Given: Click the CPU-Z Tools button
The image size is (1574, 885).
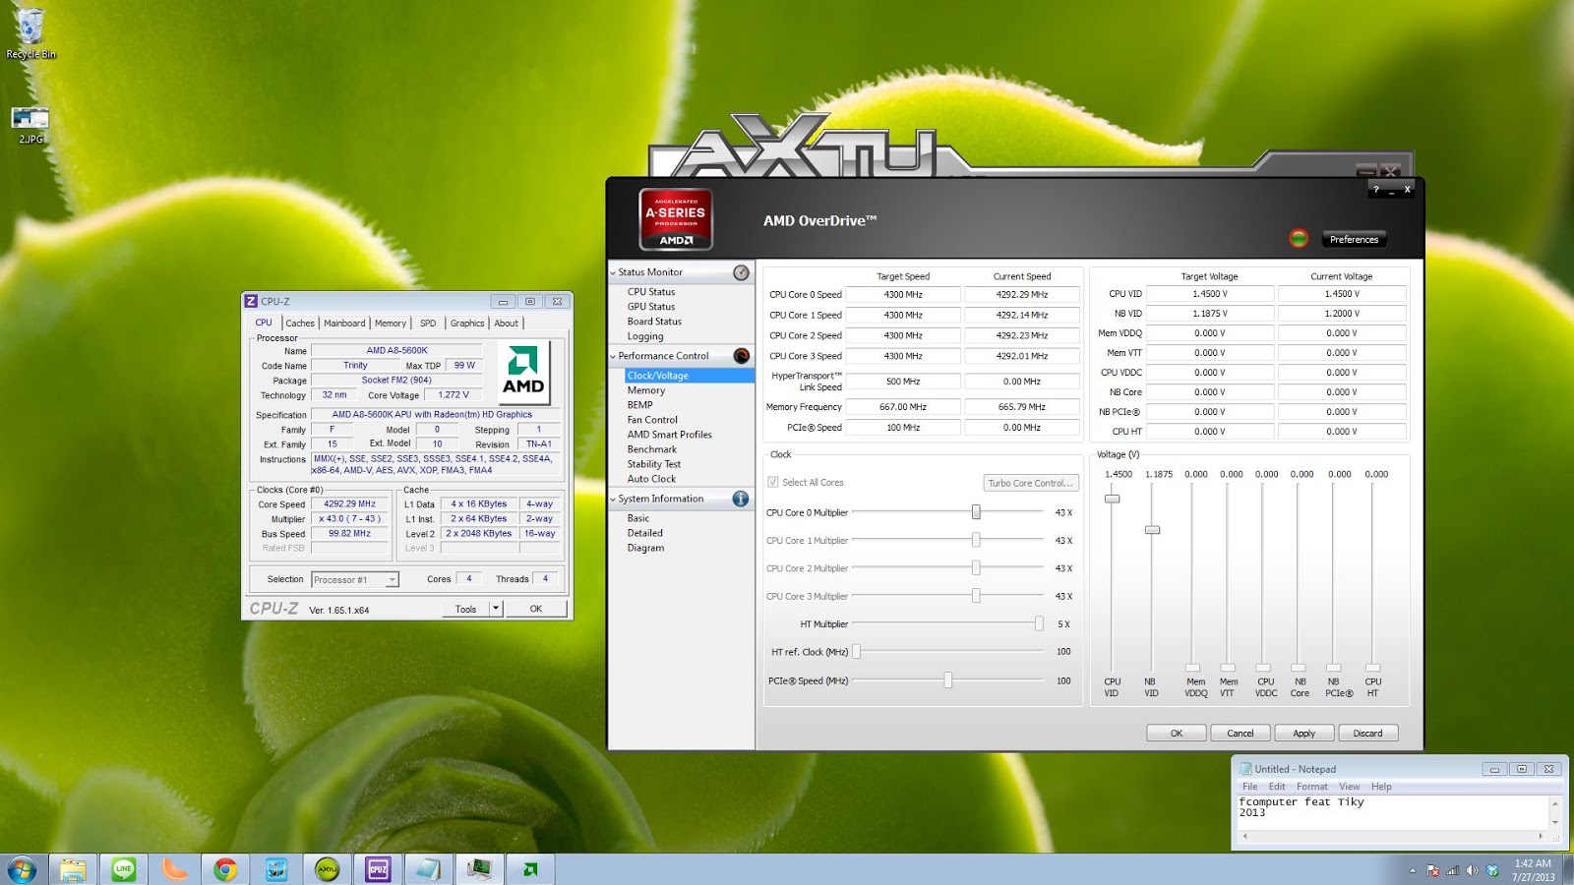Looking at the screenshot, I should coord(466,609).
